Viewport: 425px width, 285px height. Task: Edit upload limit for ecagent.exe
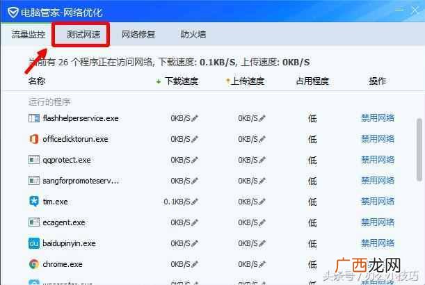pyautogui.click(x=262, y=222)
